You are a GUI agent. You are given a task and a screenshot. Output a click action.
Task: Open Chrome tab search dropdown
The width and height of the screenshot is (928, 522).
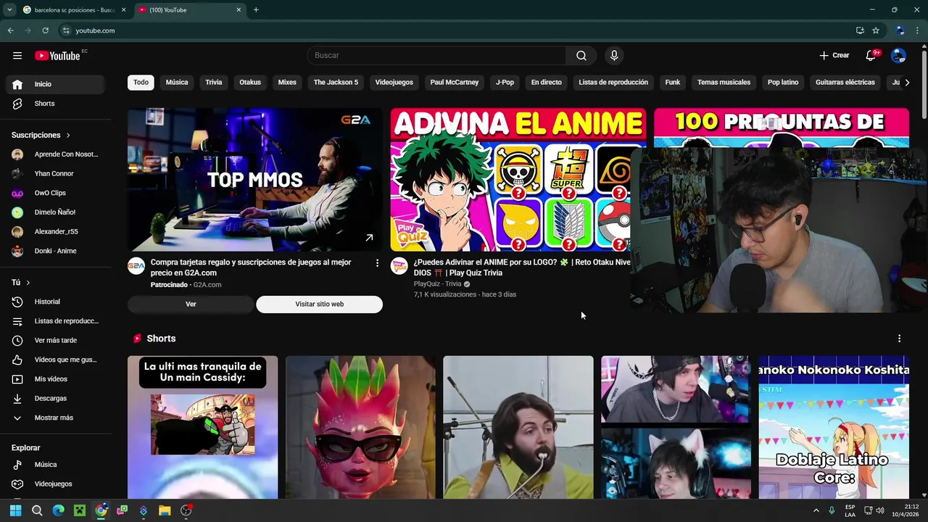[9, 9]
